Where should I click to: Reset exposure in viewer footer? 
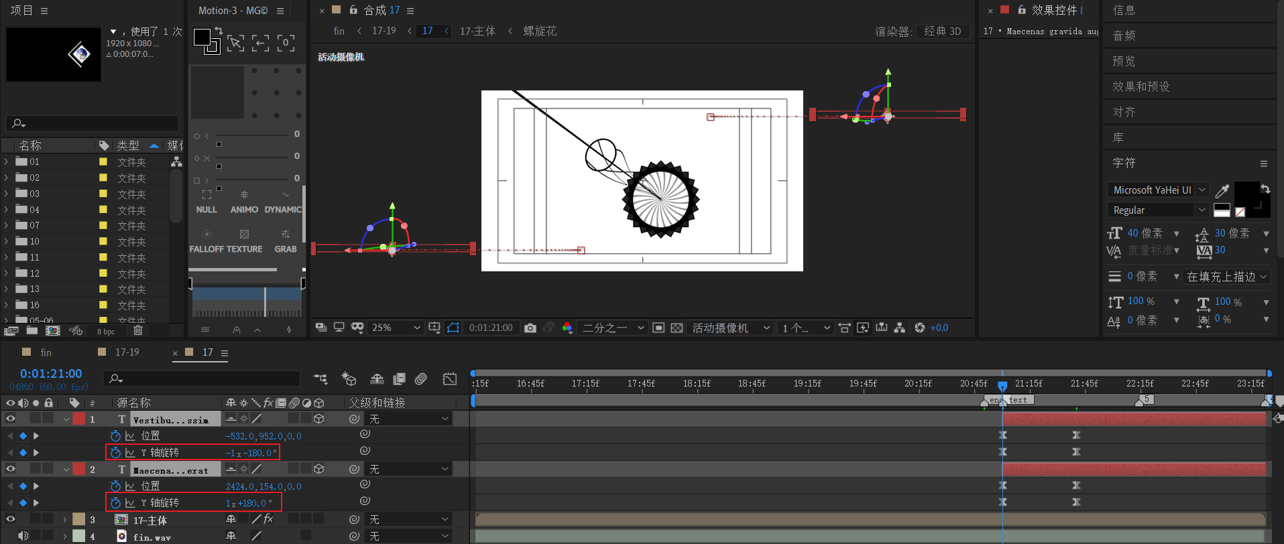tap(919, 328)
